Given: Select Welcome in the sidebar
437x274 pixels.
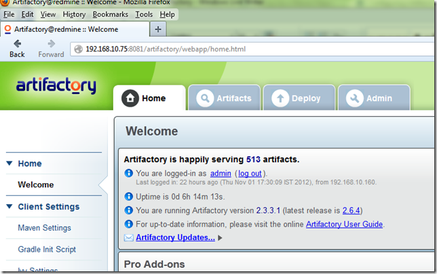Looking at the screenshot, I should pyautogui.click(x=36, y=184).
